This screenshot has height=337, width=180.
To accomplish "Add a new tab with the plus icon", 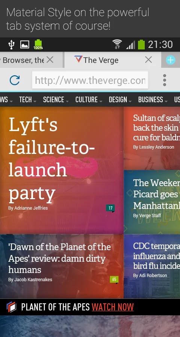I will (171, 60).
